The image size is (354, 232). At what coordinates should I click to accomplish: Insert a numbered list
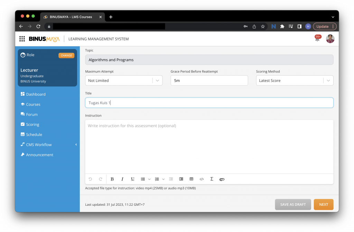(157, 179)
